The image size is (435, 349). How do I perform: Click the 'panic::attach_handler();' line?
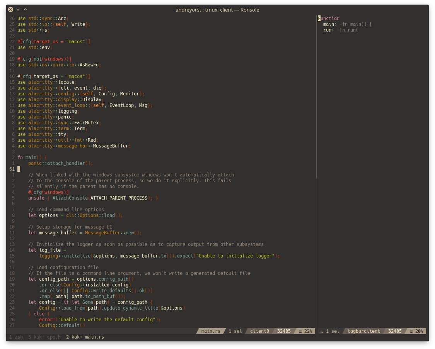pyautogui.click(x=60, y=163)
